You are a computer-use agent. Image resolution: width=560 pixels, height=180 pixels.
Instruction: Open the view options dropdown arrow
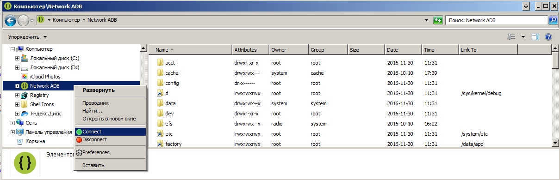pyautogui.click(x=523, y=37)
